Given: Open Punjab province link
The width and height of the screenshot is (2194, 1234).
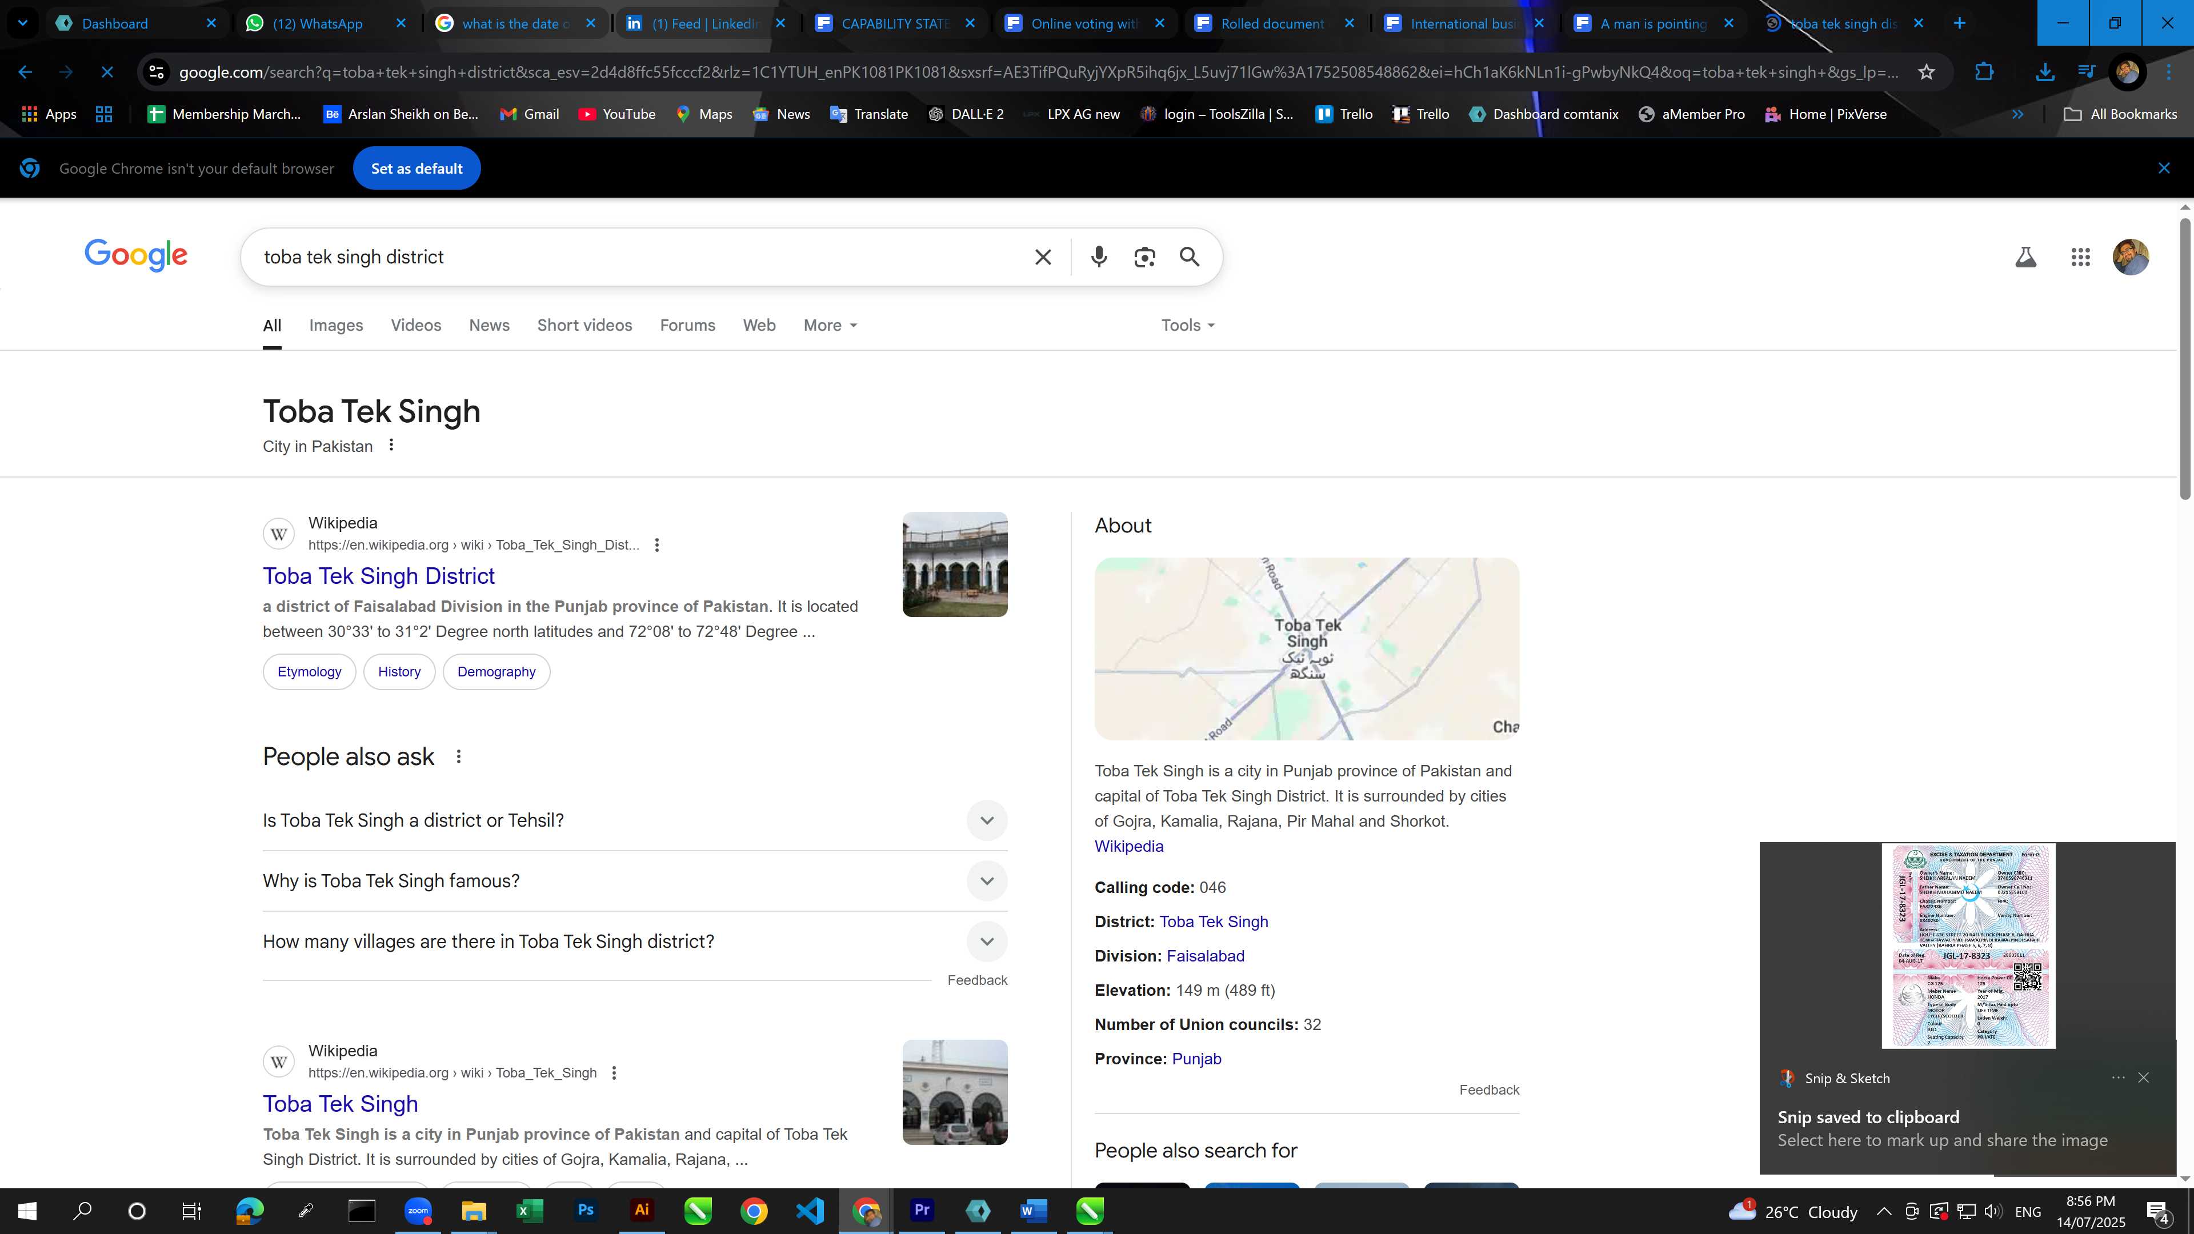Looking at the screenshot, I should click(1196, 1059).
